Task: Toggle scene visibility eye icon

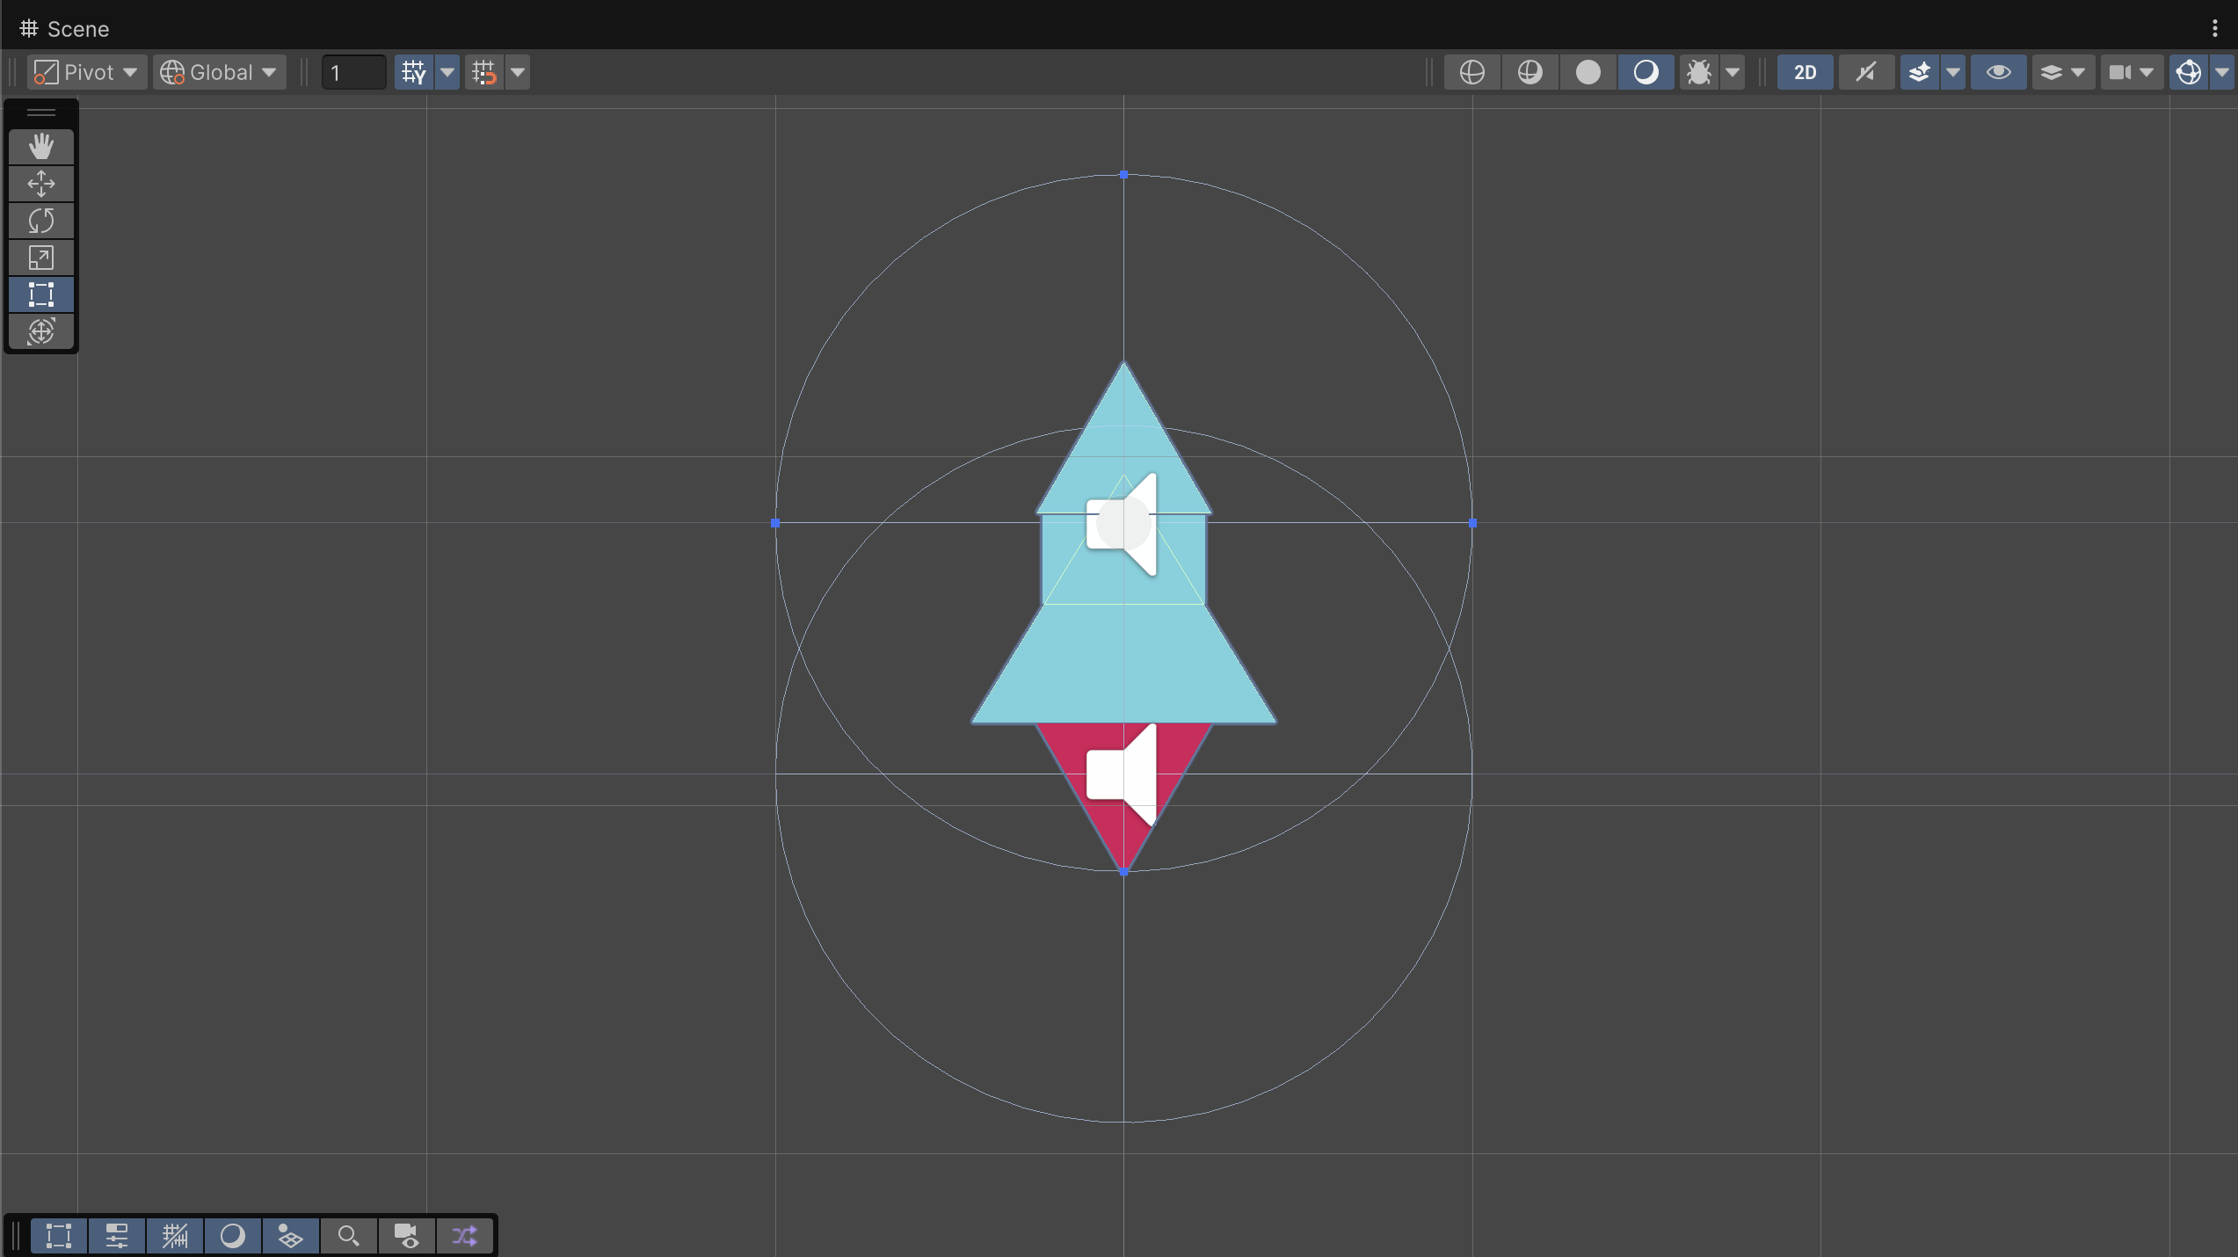Action: 1998,72
